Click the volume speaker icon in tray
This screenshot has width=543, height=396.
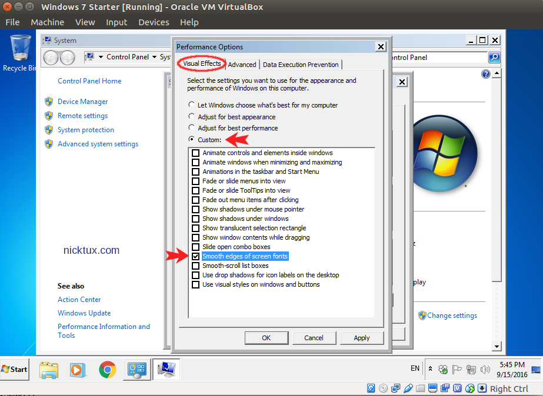coord(485,369)
